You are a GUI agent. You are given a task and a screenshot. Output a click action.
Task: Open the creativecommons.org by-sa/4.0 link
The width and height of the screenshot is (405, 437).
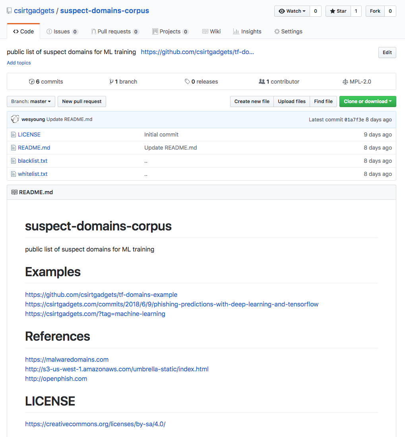coord(95,424)
